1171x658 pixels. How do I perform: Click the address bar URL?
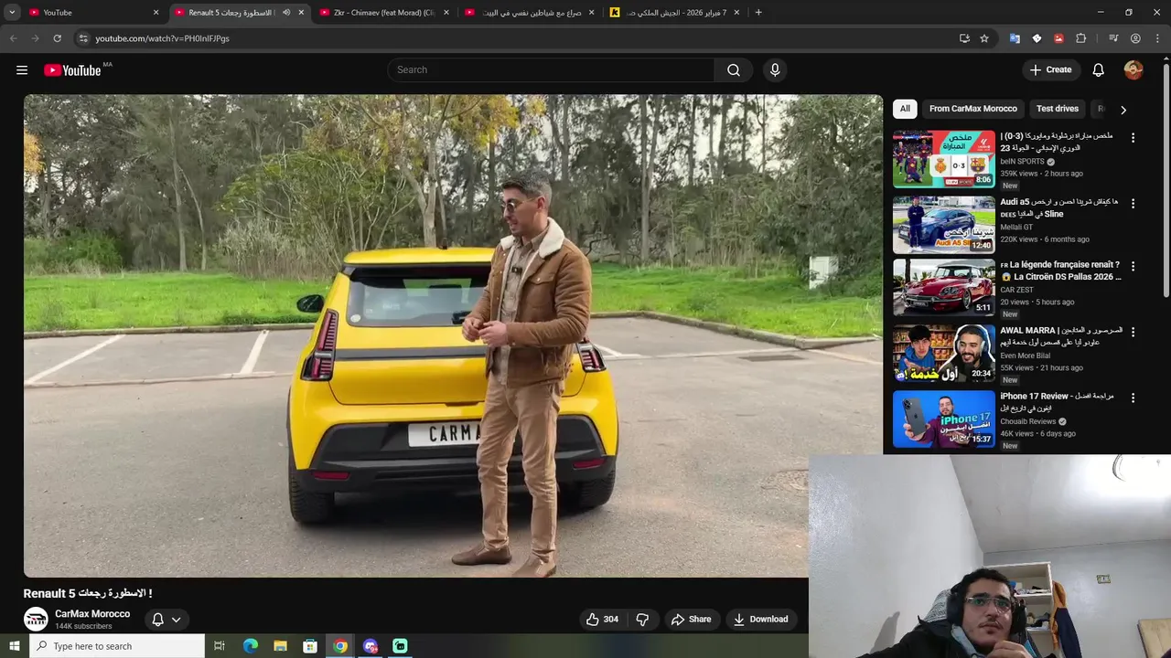162,38
